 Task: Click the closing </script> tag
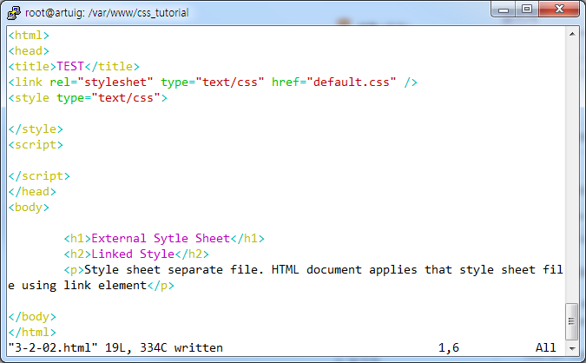[39, 175]
